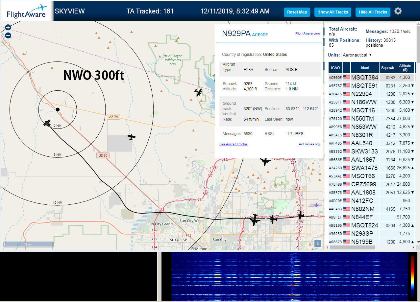Sort table by Altitude (ft) header
The width and height of the screenshot is (420, 302).
[x=405, y=68]
